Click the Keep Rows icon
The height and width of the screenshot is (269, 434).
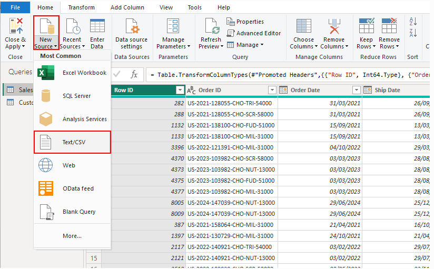[x=367, y=25]
